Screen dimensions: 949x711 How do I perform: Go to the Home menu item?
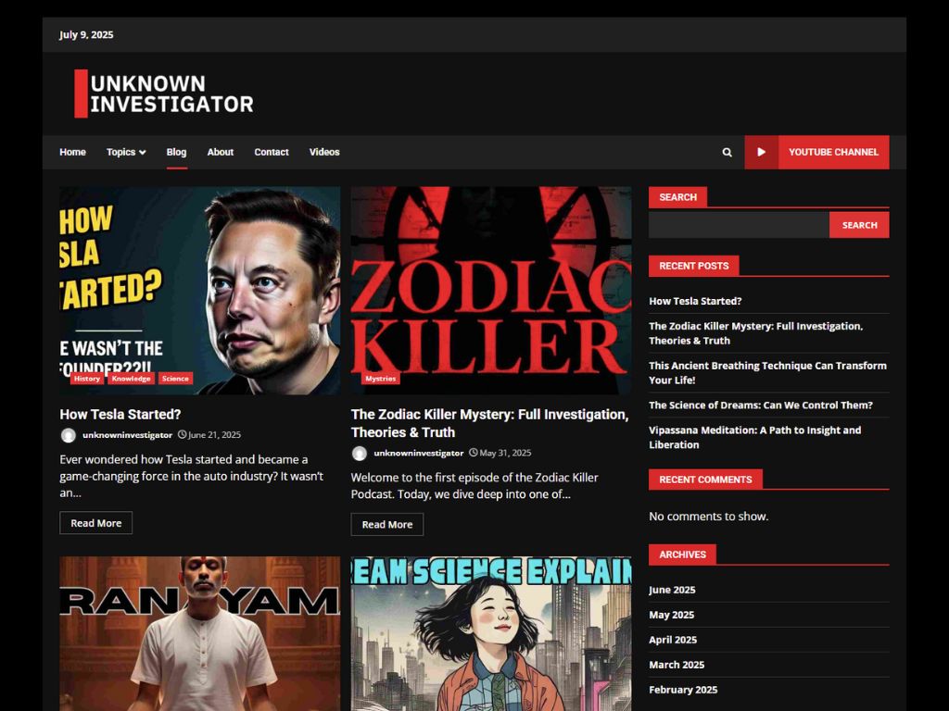point(72,153)
